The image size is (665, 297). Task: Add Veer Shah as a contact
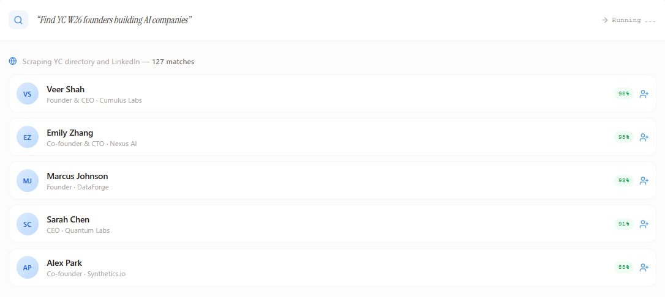tap(644, 94)
